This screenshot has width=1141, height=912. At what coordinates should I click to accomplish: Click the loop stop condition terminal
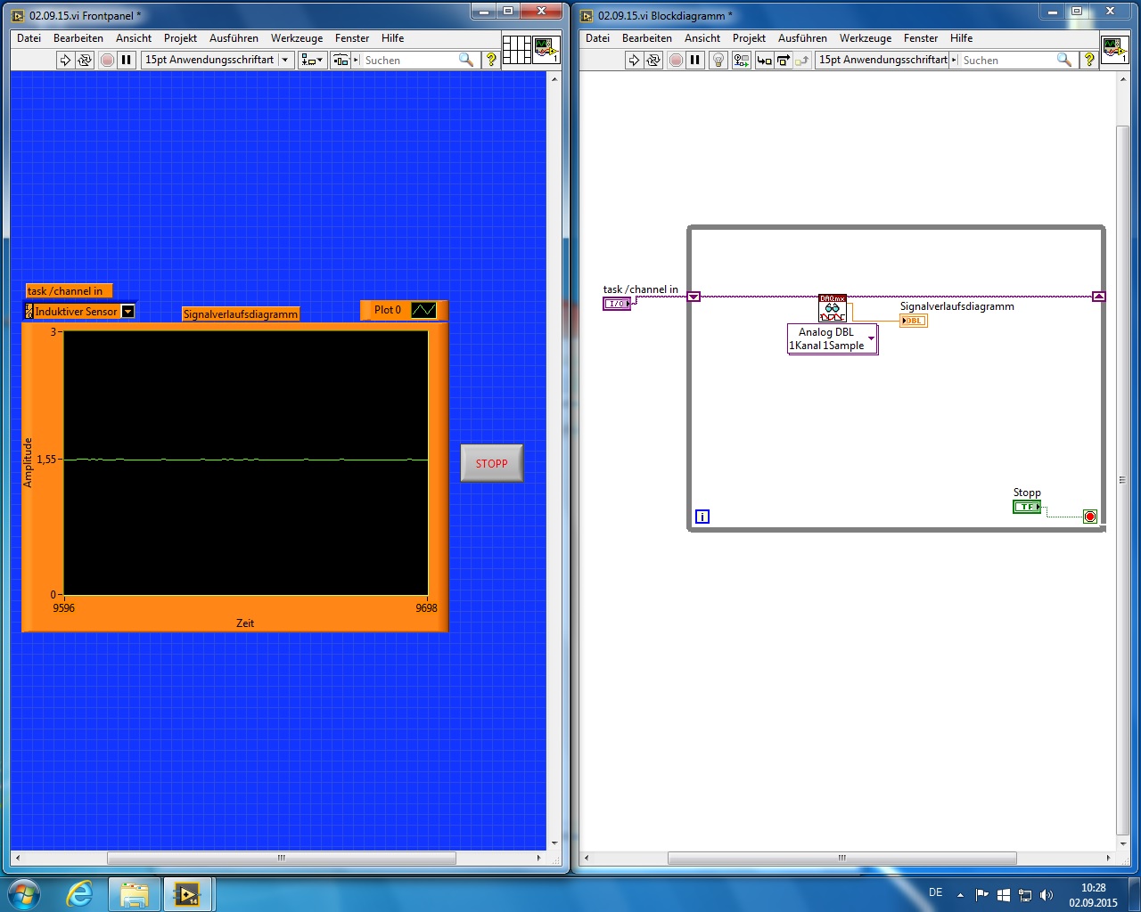tap(1090, 517)
